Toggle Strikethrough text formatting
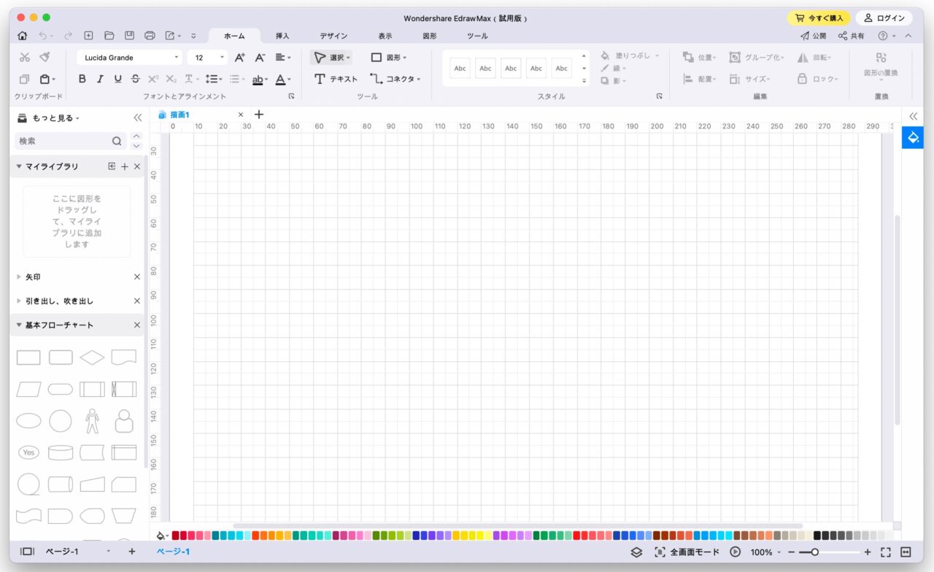This screenshot has height=572, width=934. (x=135, y=79)
